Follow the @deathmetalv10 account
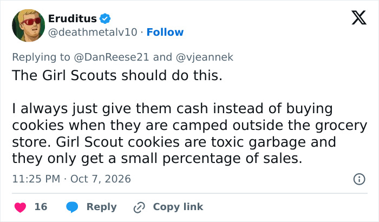 (x=165, y=32)
